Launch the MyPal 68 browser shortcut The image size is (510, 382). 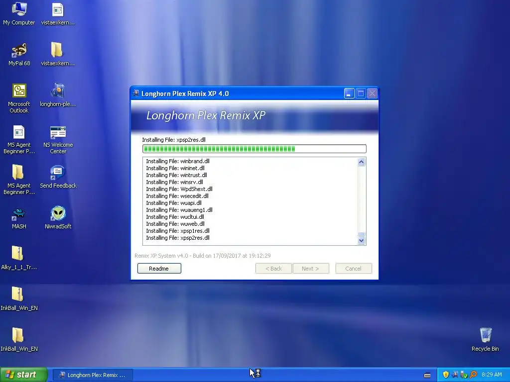click(x=19, y=54)
